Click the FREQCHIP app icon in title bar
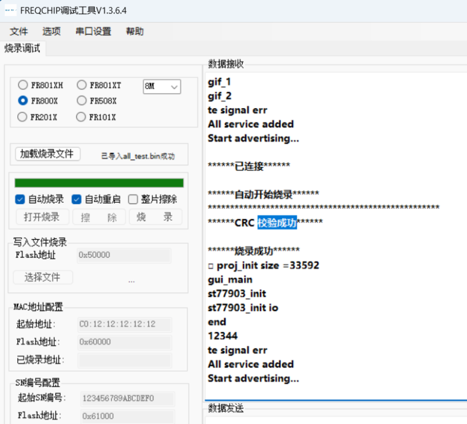The image size is (467, 424). click(10, 10)
